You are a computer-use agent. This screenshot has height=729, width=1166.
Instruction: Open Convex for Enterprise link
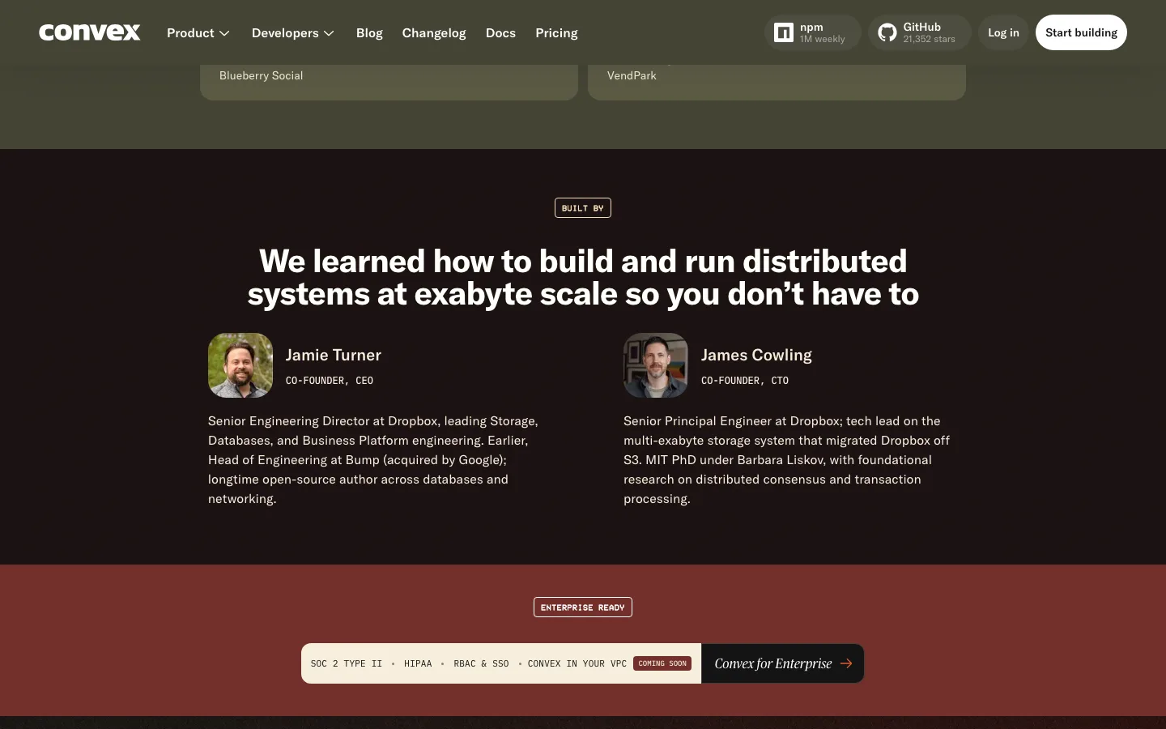[783, 663]
